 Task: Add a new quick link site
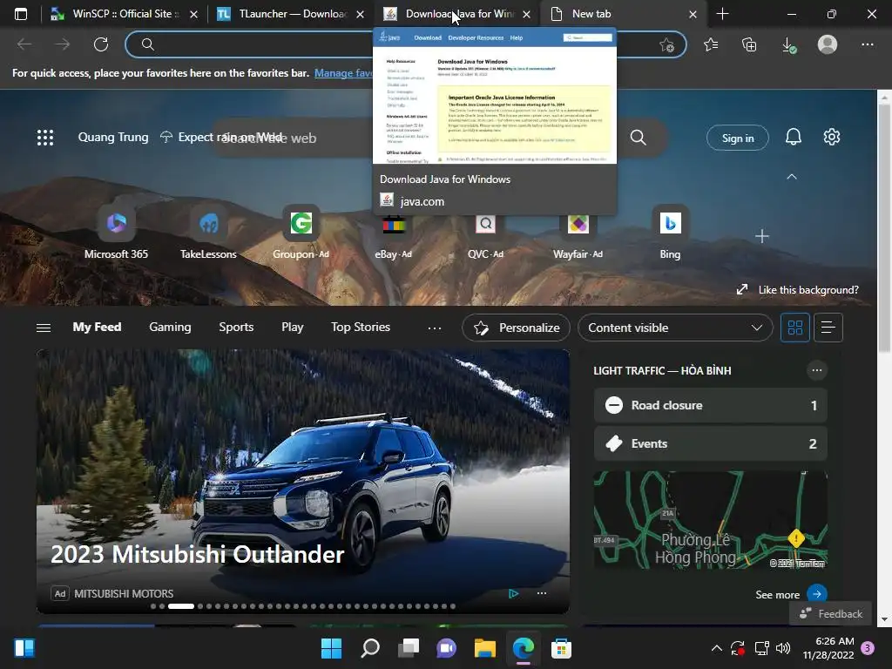pos(761,236)
